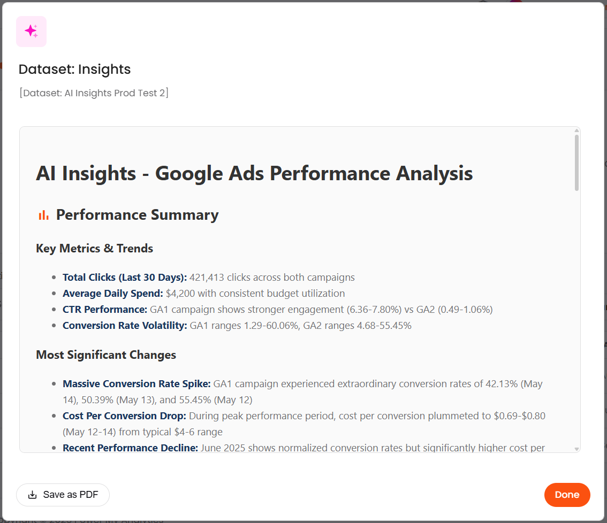The image size is (607, 523).
Task: Click the Average Daily Spend label
Action: click(112, 293)
